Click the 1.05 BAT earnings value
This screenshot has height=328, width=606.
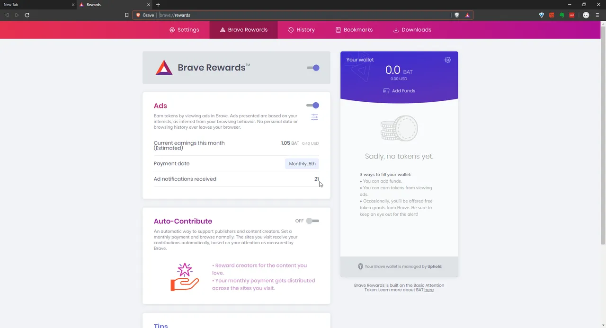click(x=290, y=143)
